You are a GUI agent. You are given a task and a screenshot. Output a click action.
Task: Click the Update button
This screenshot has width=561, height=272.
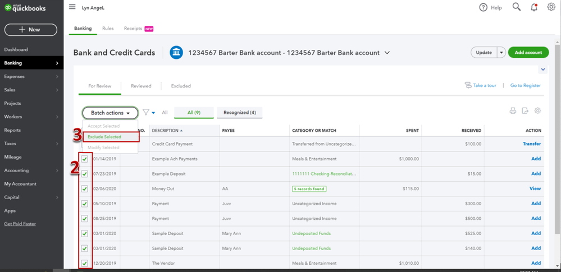pyautogui.click(x=484, y=53)
